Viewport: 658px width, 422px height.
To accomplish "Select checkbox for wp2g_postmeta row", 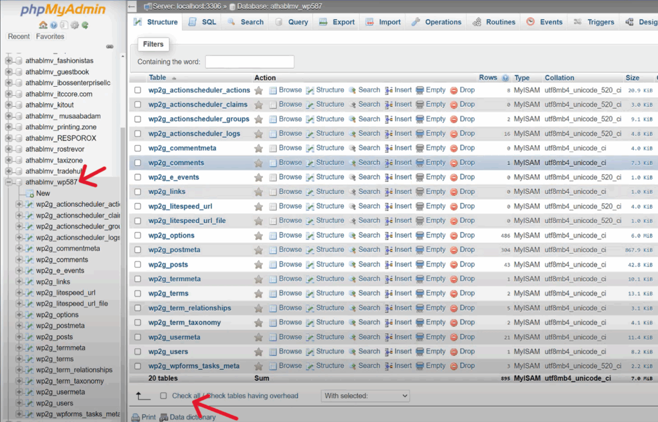I will point(138,250).
